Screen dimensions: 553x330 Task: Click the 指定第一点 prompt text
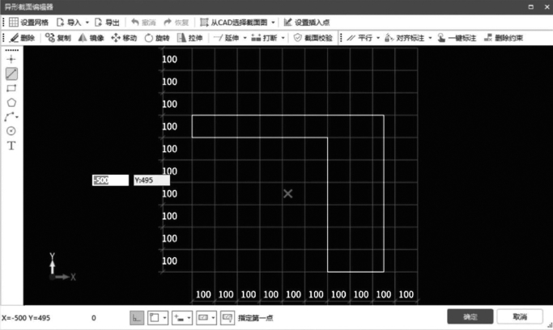tap(255, 318)
